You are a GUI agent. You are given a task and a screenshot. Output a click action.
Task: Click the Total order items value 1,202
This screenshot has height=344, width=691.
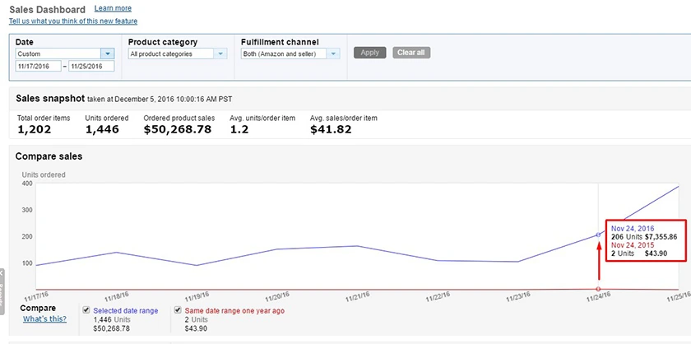[35, 129]
